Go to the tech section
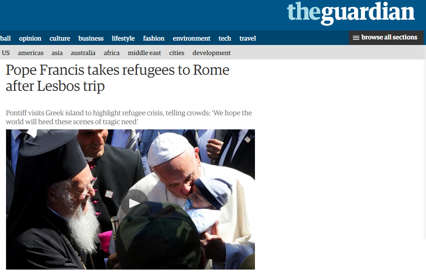The width and height of the screenshot is (426, 272). pos(225,38)
